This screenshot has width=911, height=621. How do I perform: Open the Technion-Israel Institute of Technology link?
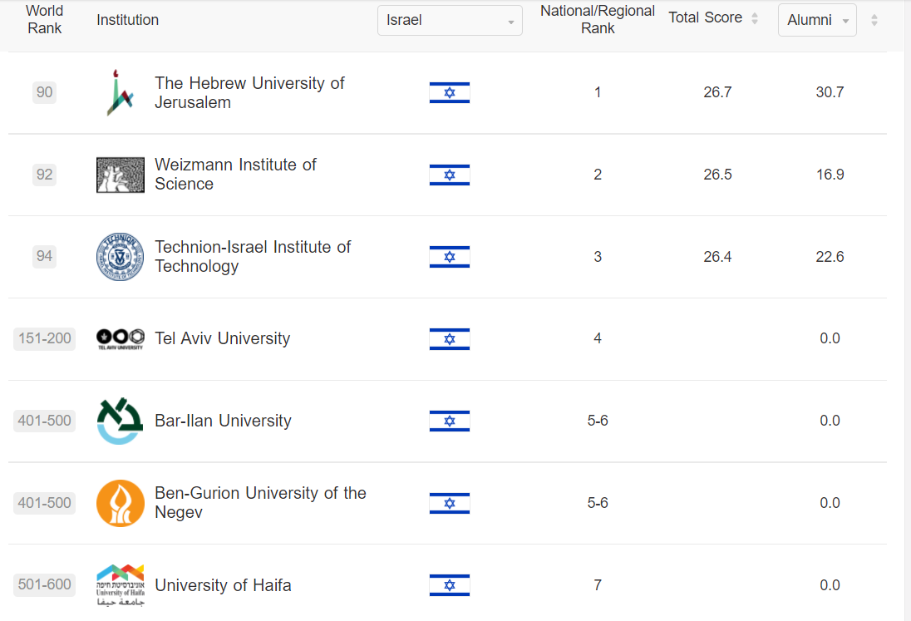pyautogui.click(x=253, y=256)
